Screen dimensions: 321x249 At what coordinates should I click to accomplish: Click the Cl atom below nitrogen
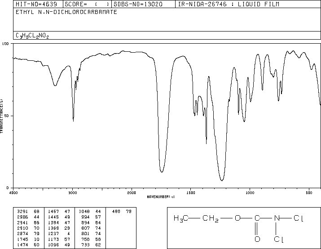click(279, 239)
